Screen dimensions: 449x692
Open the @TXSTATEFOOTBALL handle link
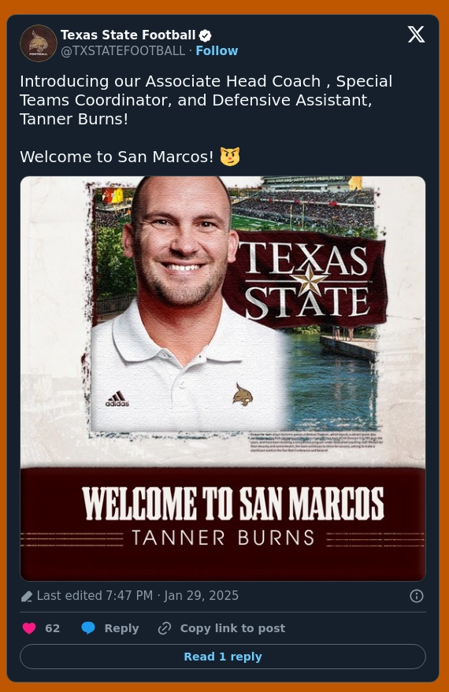pyautogui.click(x=123, y=50)
